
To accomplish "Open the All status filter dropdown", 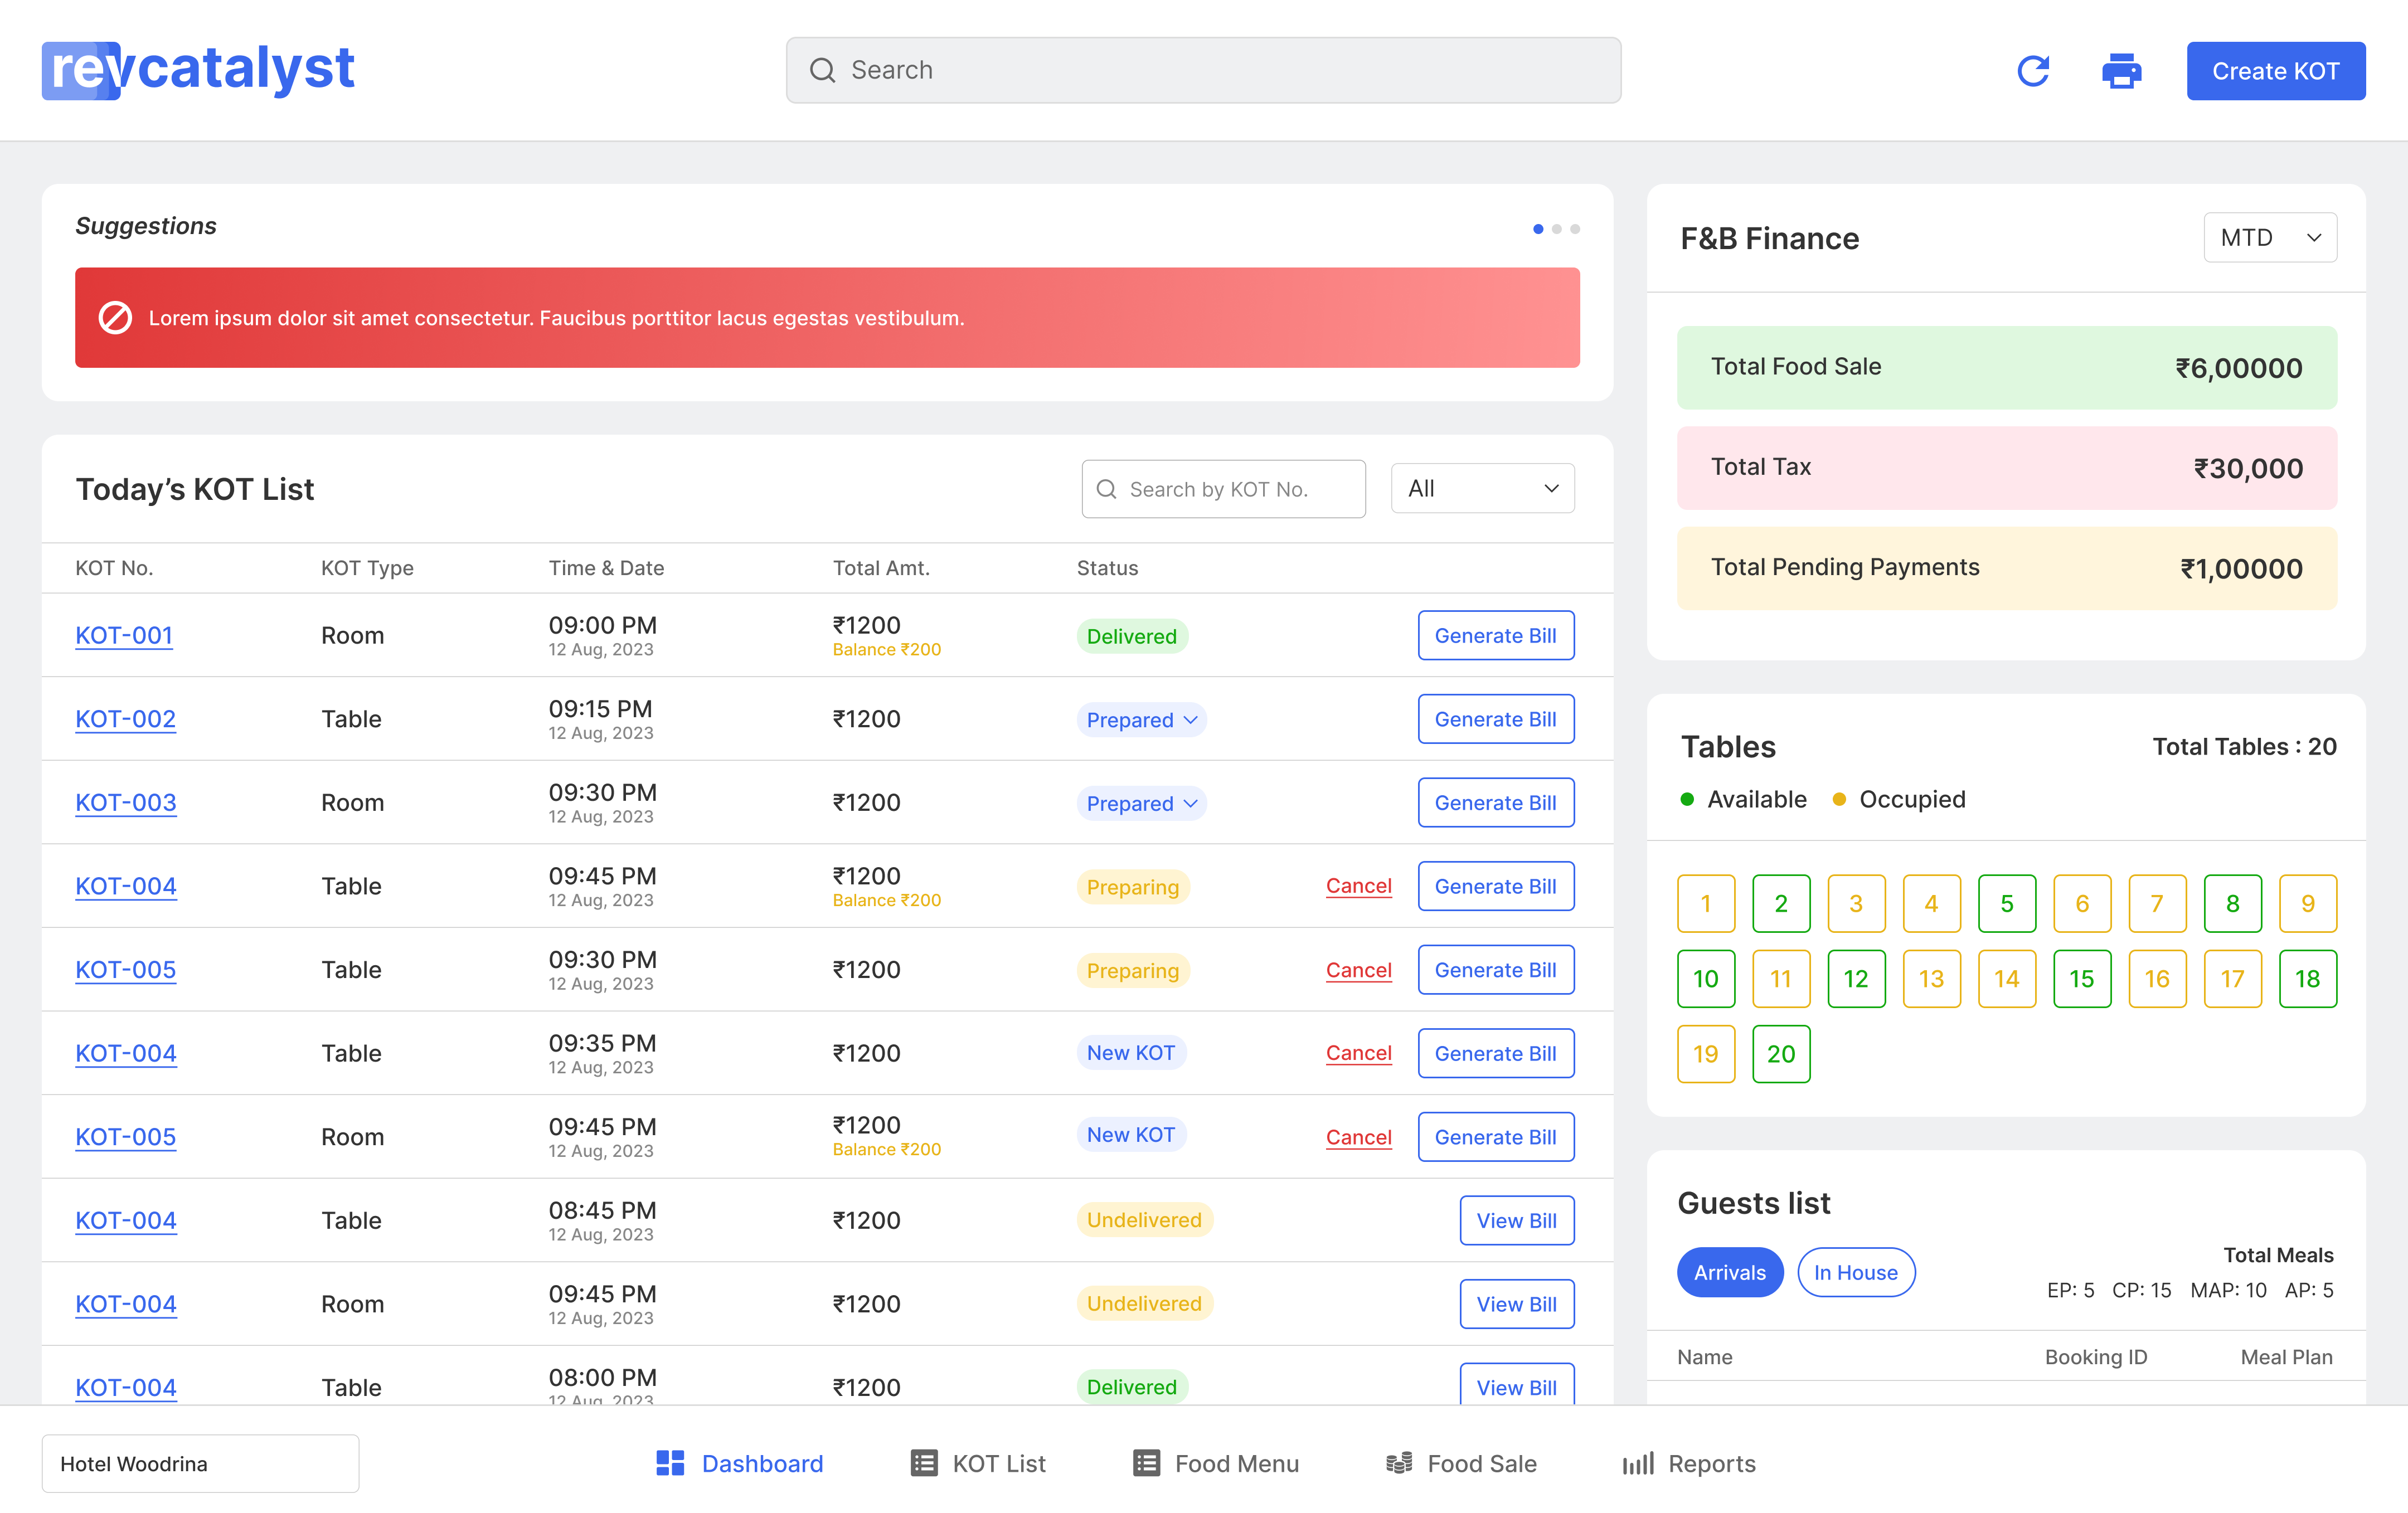I will coord(1482,489).
